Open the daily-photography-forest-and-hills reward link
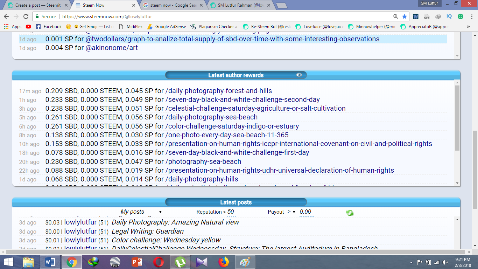 (x=219, y=91)
